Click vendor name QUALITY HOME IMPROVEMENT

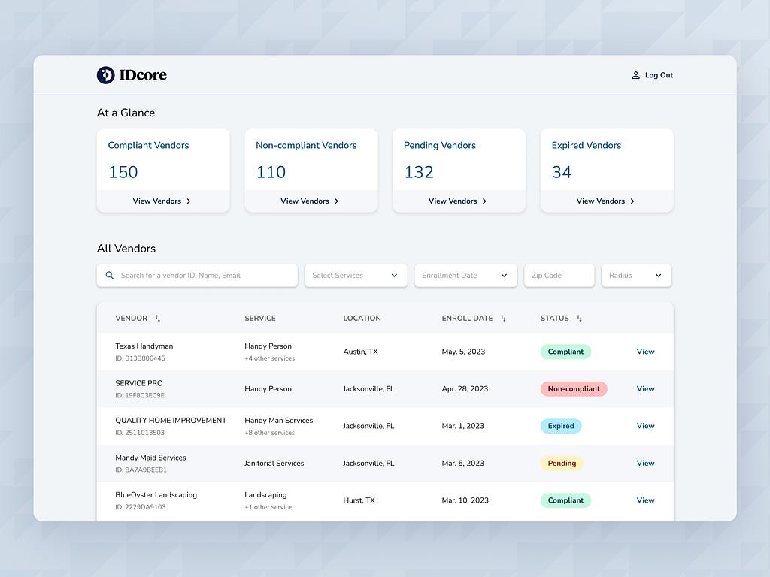point(171,421)
